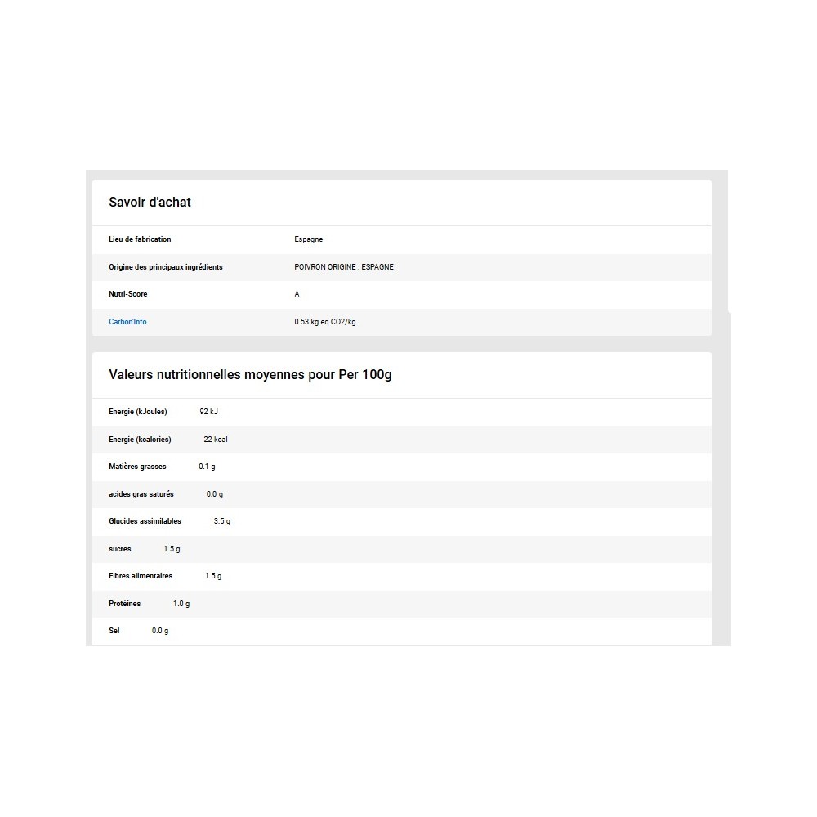The height and width of the screenshot is (817, 817).
Task: Click the acides gras saturés label
Action: tap(141, 494)
